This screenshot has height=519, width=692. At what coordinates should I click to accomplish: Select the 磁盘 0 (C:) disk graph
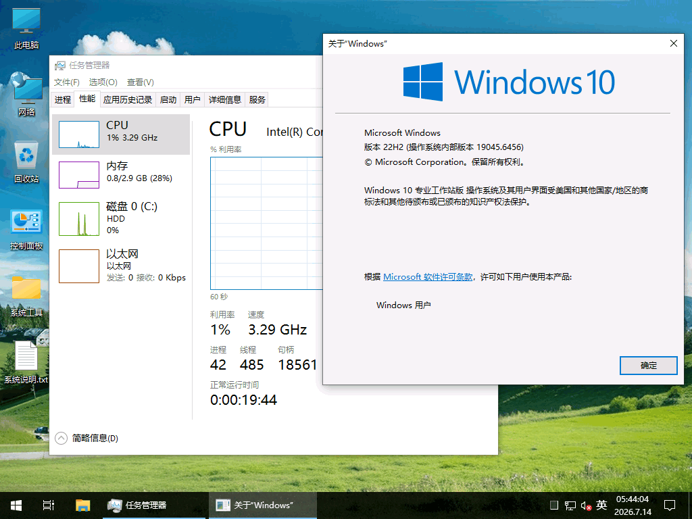pos(79,219)
